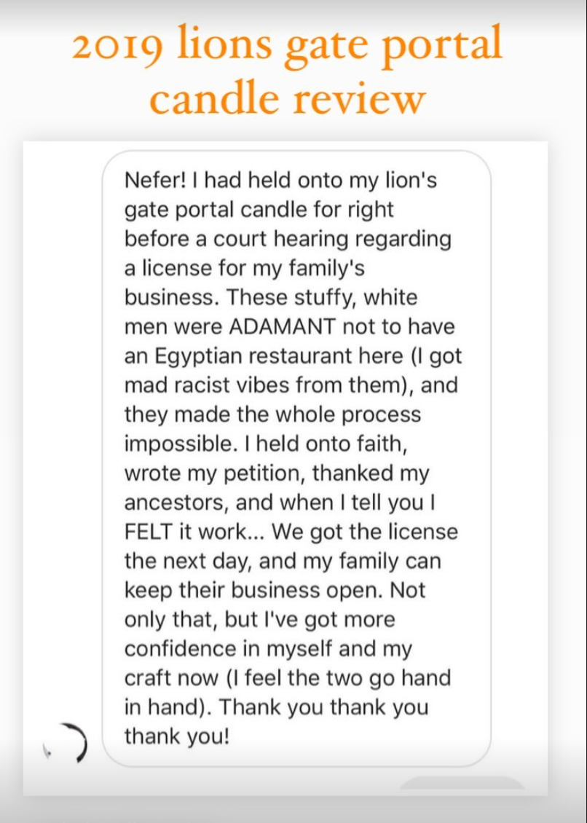Click the final "thank you!" line
Viewport: 587px width, 823px height.
177,736
